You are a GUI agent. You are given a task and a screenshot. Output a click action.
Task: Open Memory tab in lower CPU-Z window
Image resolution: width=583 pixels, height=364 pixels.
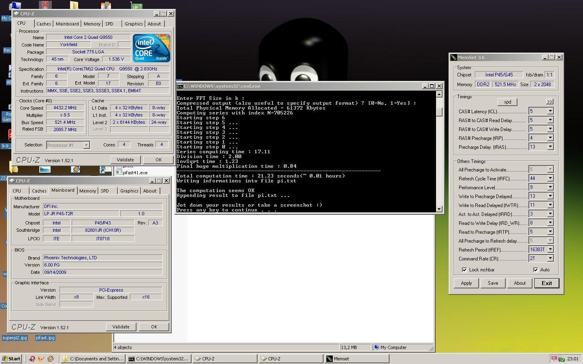tap(87, 191)
